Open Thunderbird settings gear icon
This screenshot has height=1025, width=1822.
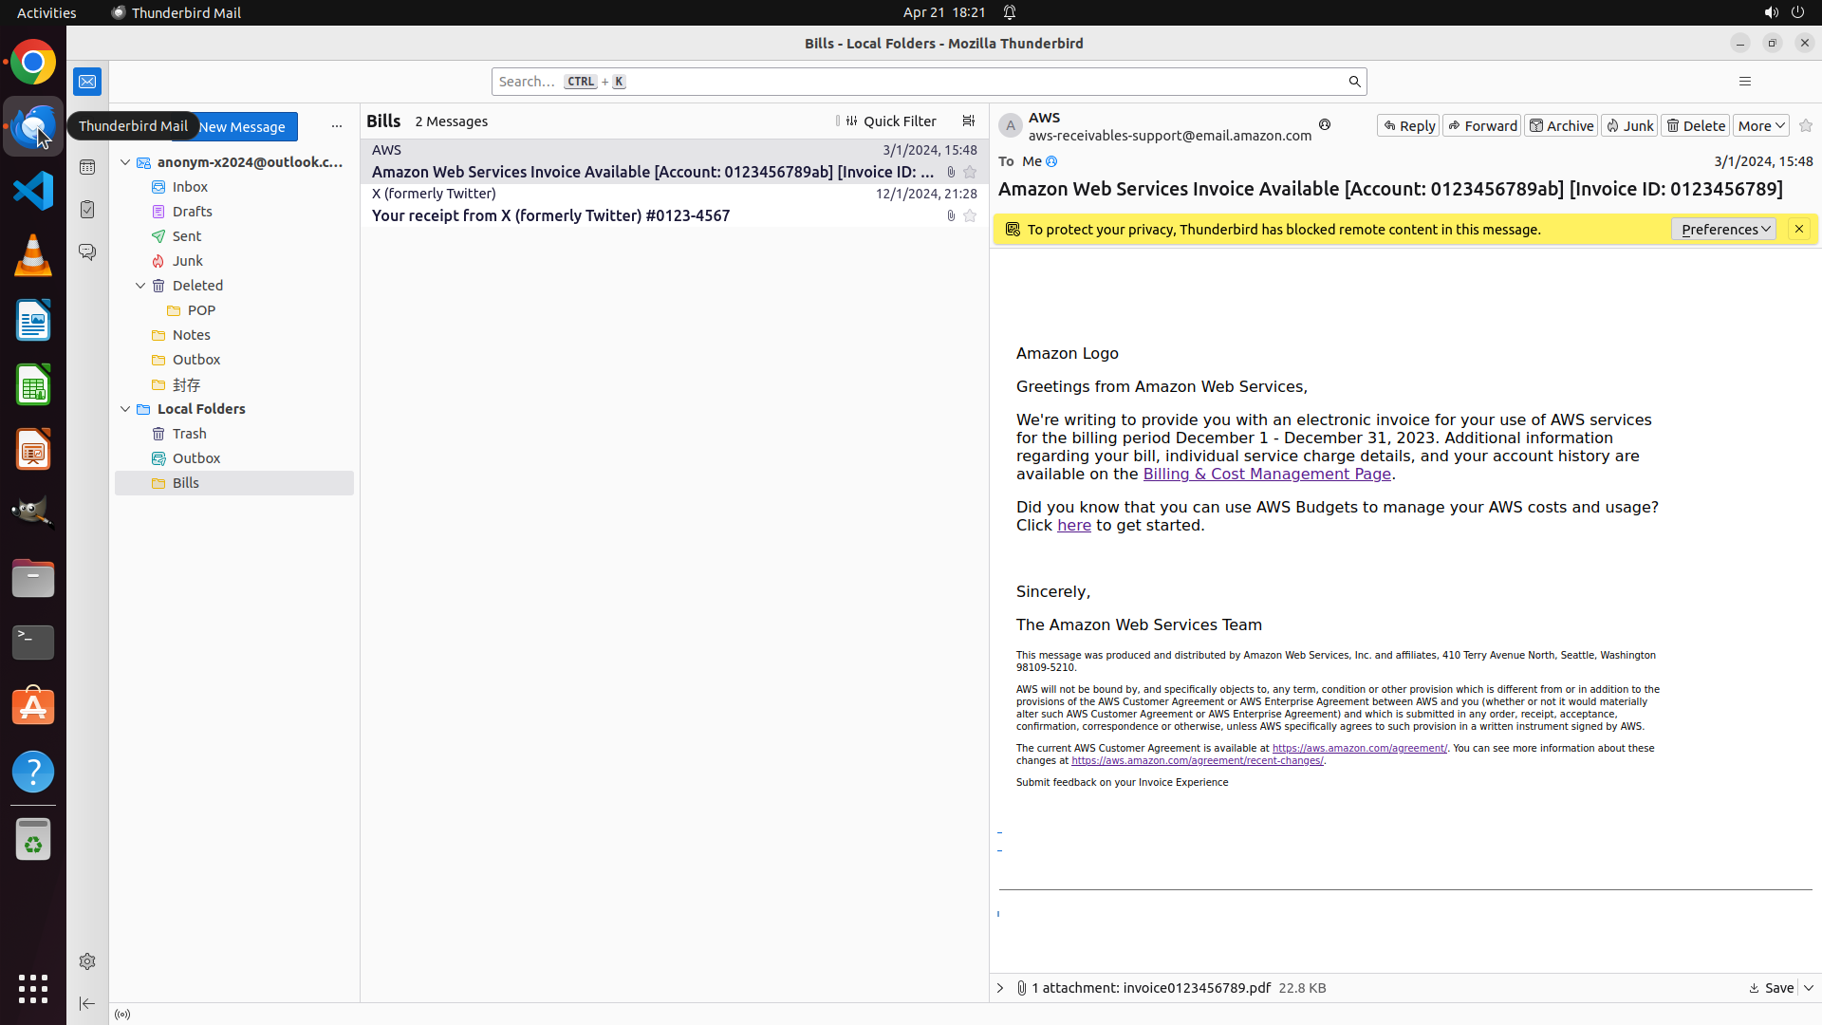(87, 961)
